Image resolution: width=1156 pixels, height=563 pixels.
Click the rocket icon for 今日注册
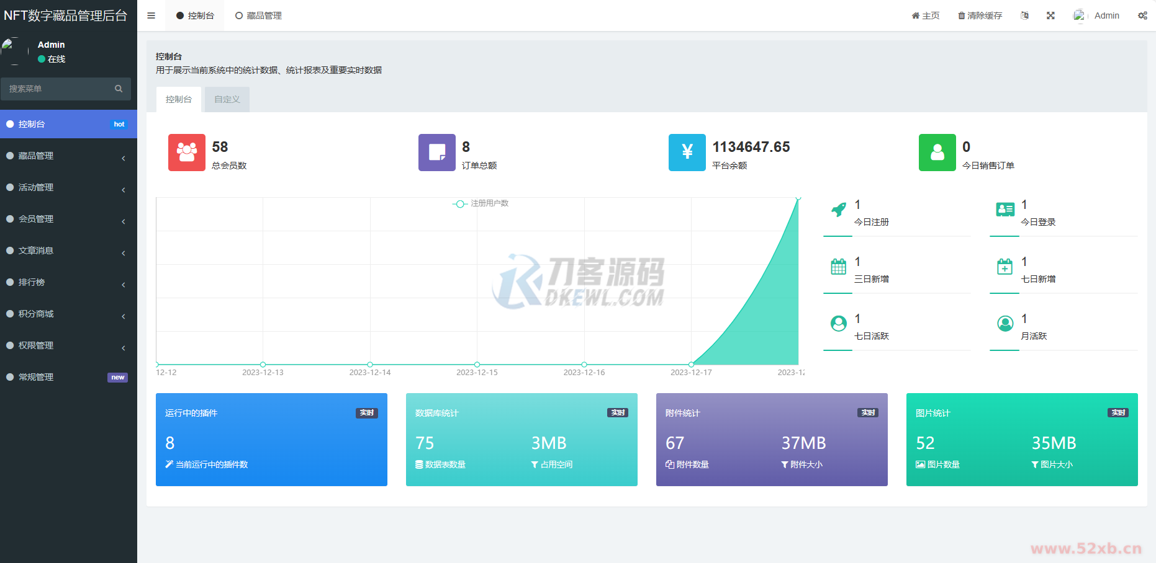(839, 210)
